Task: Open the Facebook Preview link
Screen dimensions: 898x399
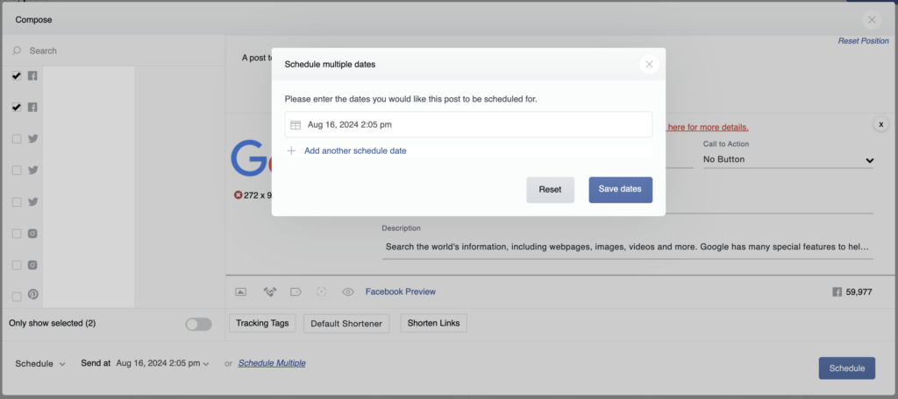Action: click(x=400, y=291)
